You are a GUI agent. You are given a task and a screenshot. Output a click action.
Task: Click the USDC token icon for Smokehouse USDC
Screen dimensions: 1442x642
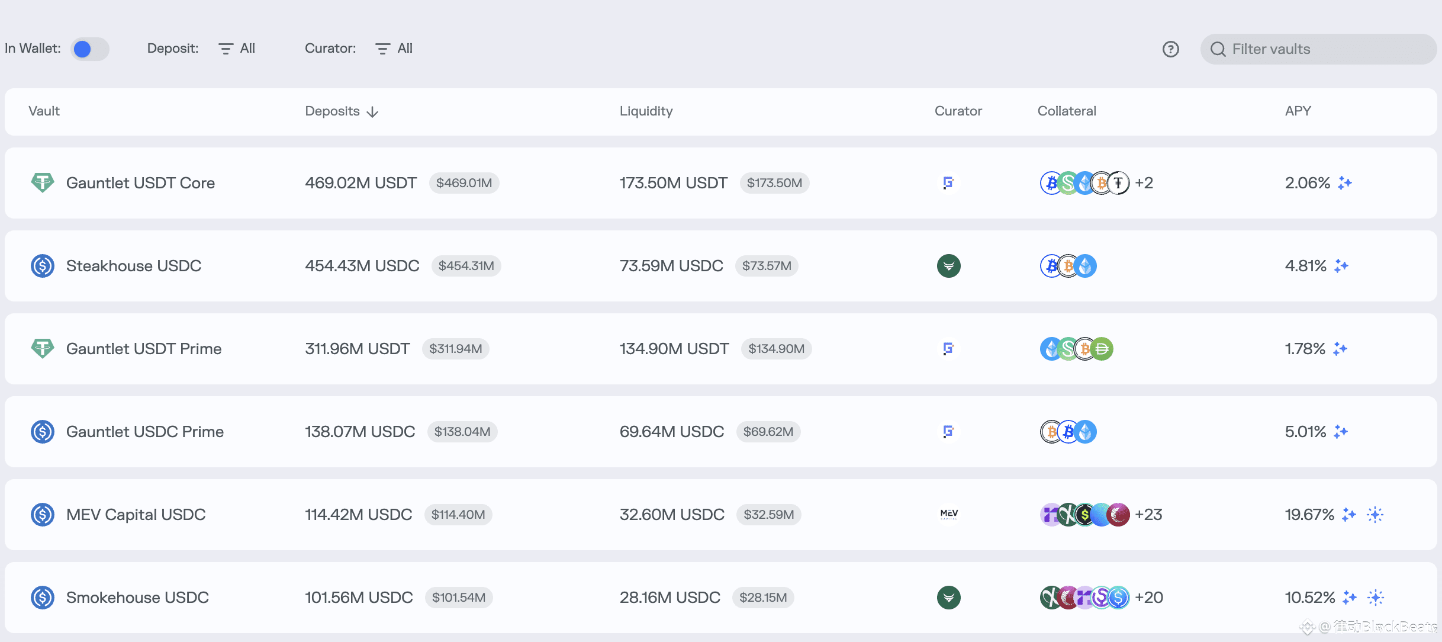click(43, 598)
